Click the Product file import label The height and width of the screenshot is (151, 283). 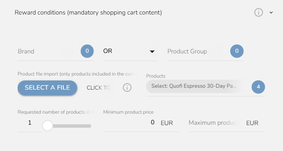(77, 74)
